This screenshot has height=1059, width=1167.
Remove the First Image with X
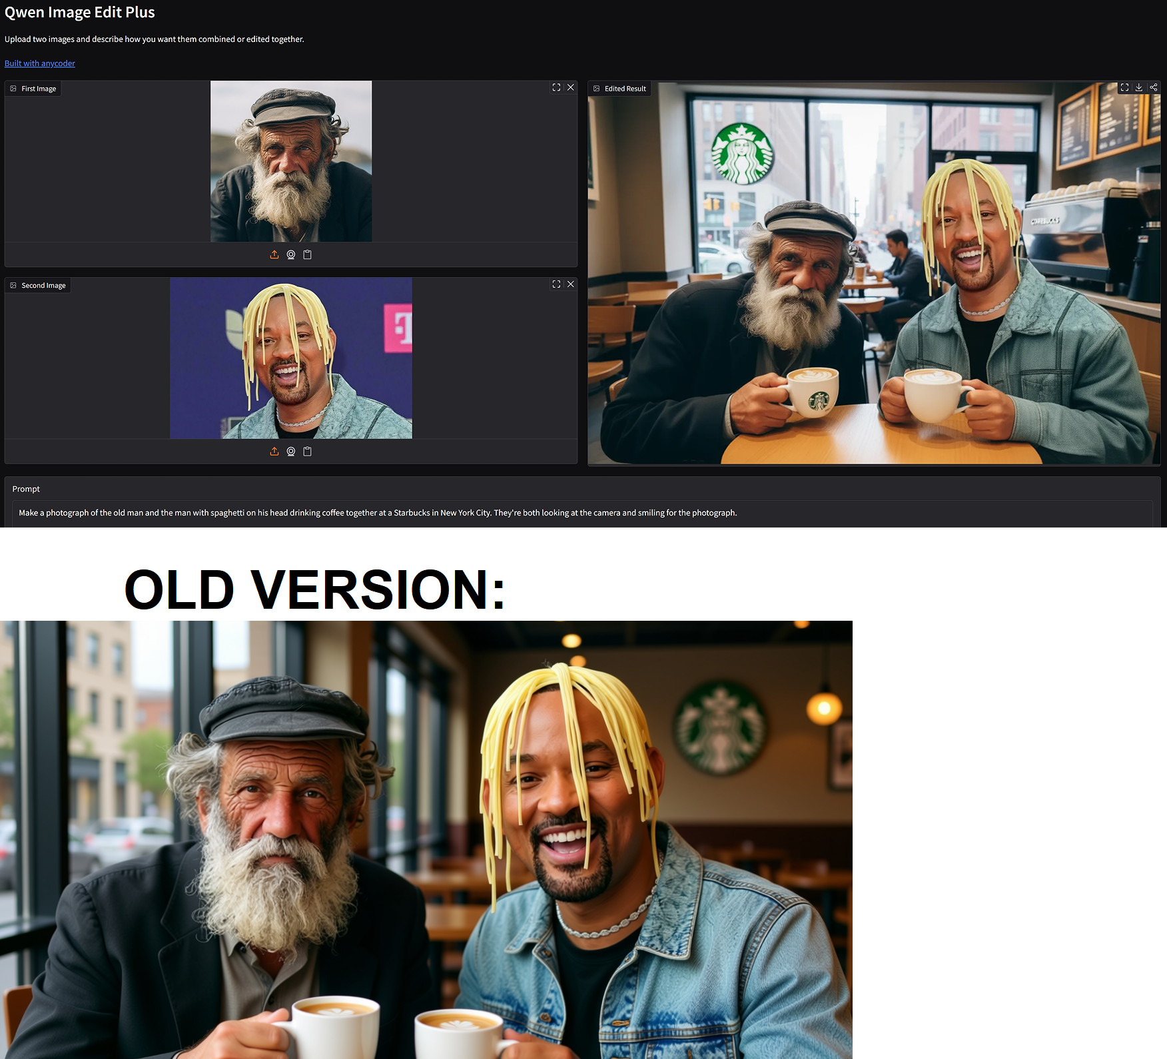(x=571, y=87)
